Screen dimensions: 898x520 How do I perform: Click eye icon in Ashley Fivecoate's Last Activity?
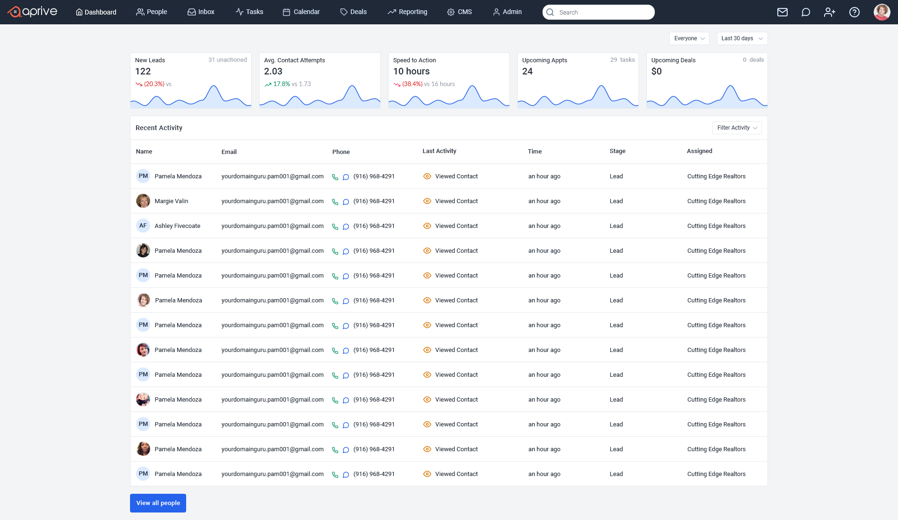tap(427, 226)
